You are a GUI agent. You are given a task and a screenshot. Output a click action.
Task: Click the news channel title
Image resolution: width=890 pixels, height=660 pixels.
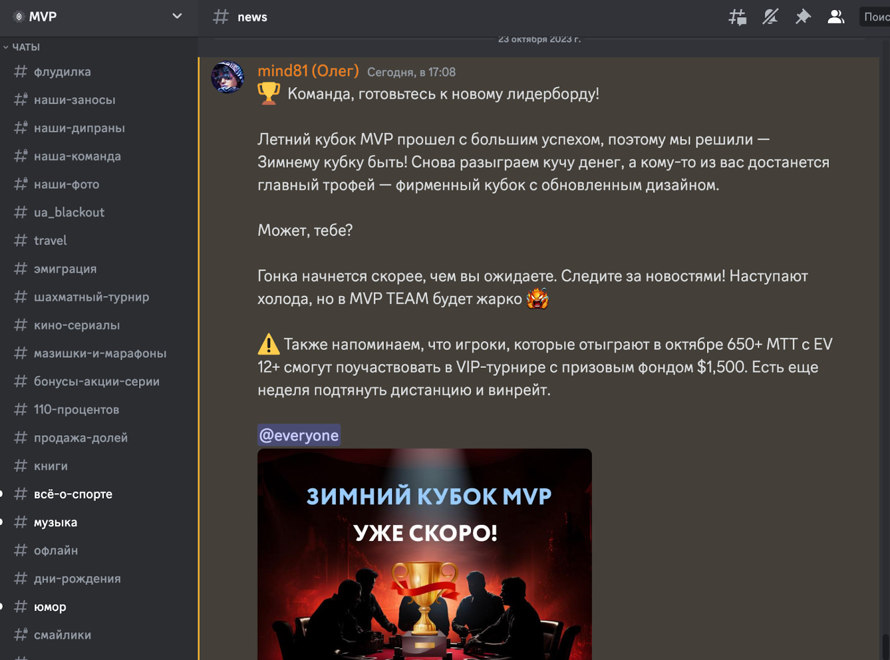click(253, 17)
